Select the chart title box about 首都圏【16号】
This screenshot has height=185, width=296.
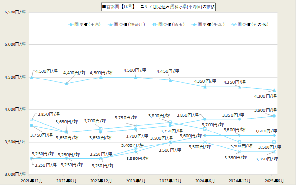click(158, 7)
